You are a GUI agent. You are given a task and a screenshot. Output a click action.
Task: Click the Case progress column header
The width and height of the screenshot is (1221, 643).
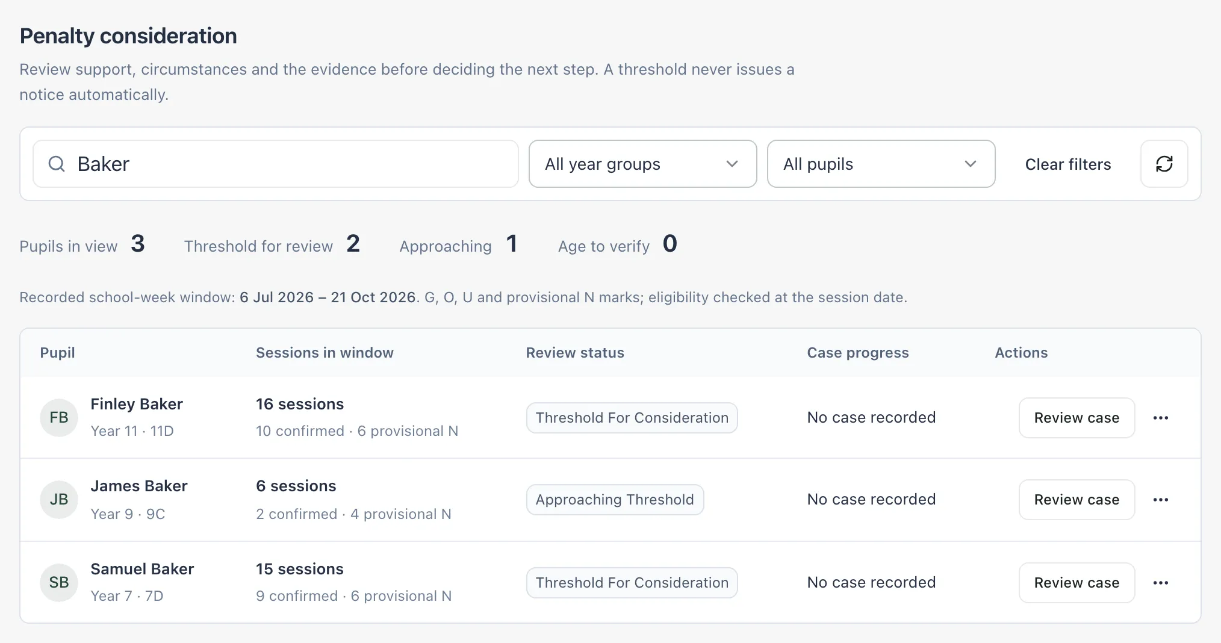click(x=858, y=353)
